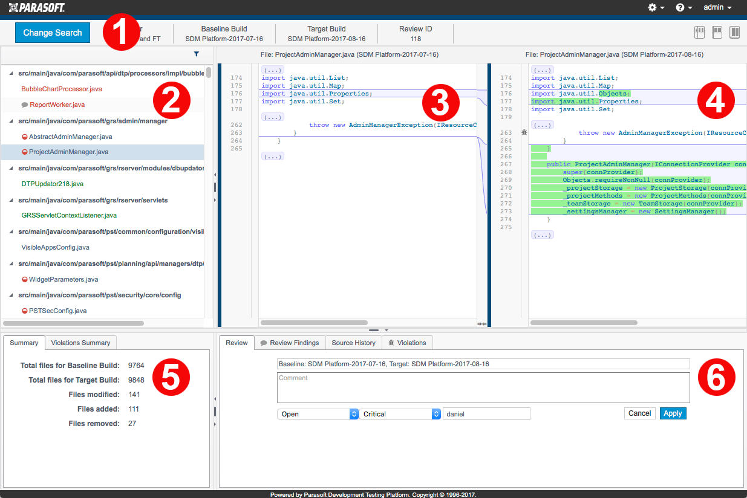The height and width of the screenshot is (498, 747).
Task: Open the priority dropdown showing Critical
Action: coord(400,414)
